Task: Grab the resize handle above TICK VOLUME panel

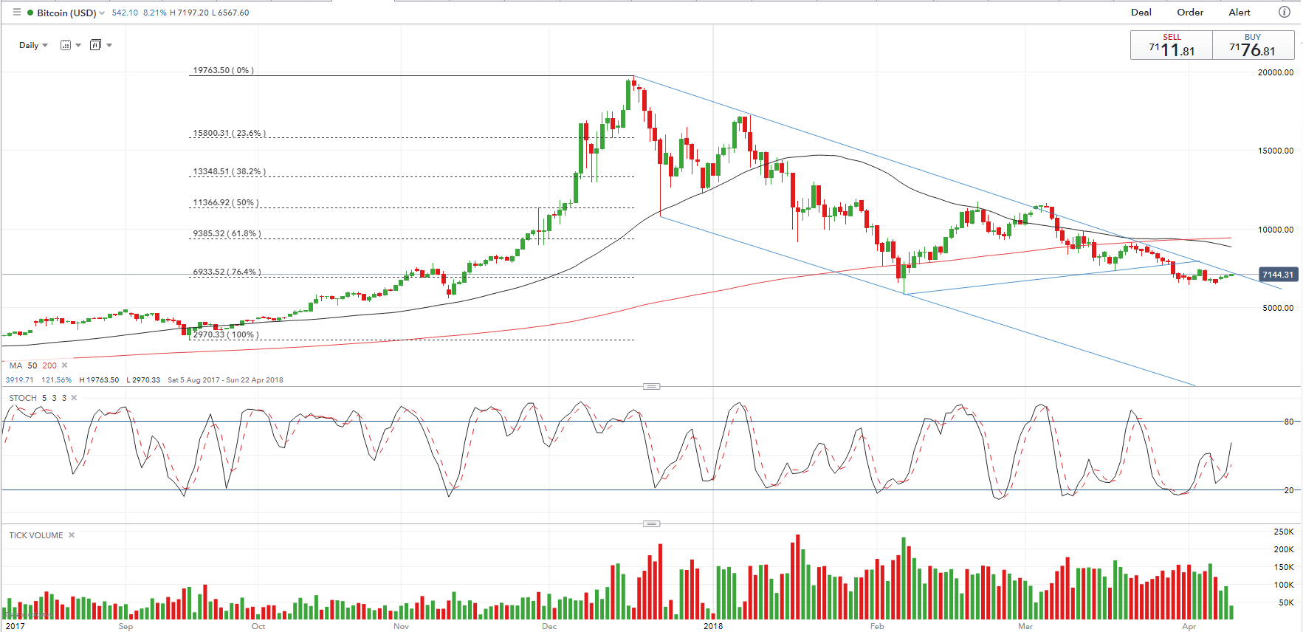Action: 651,523
